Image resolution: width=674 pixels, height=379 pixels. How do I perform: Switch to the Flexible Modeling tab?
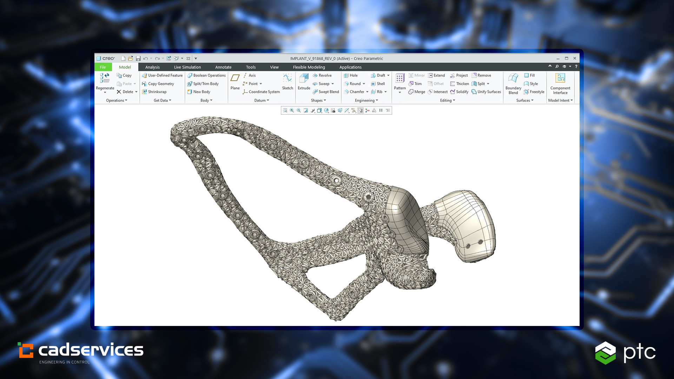[x=309, y=67]
